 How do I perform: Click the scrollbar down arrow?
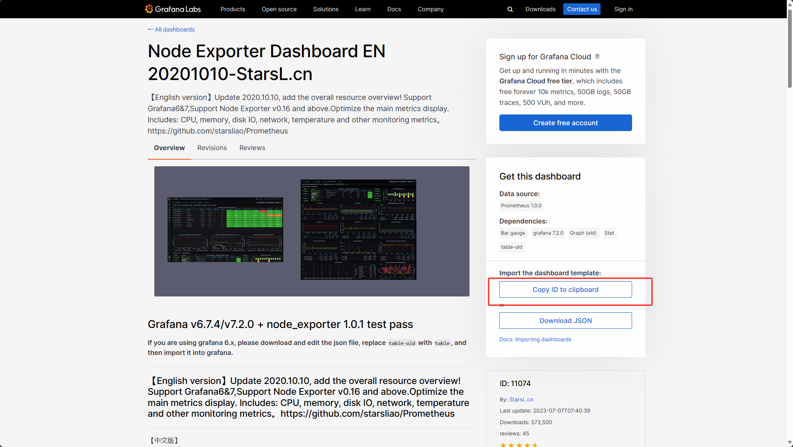pyautogui.click(x=790, y=443)
